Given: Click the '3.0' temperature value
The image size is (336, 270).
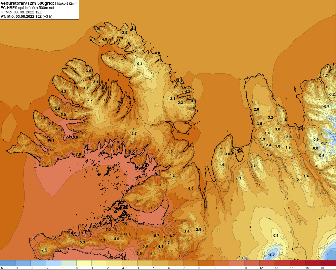Looking at the screenshot, I should click(278, 129).
